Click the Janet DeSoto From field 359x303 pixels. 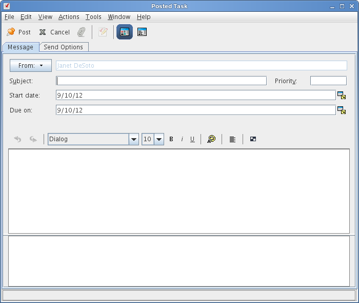pyautogui.click(x=202, y=66)
